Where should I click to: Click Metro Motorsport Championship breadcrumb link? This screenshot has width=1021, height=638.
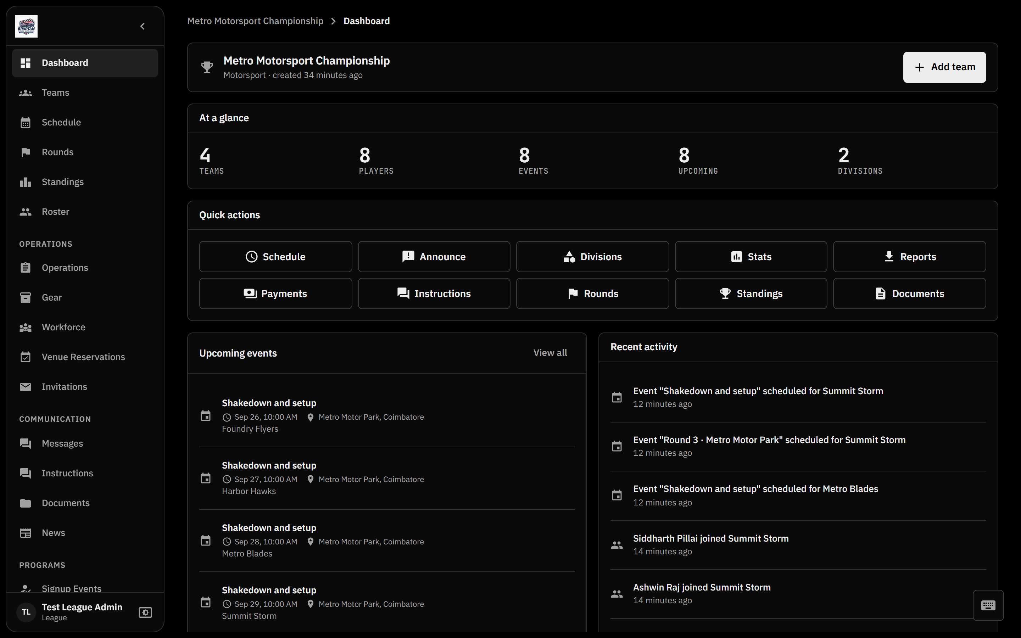pyautogui.click(x=255, y=21)
